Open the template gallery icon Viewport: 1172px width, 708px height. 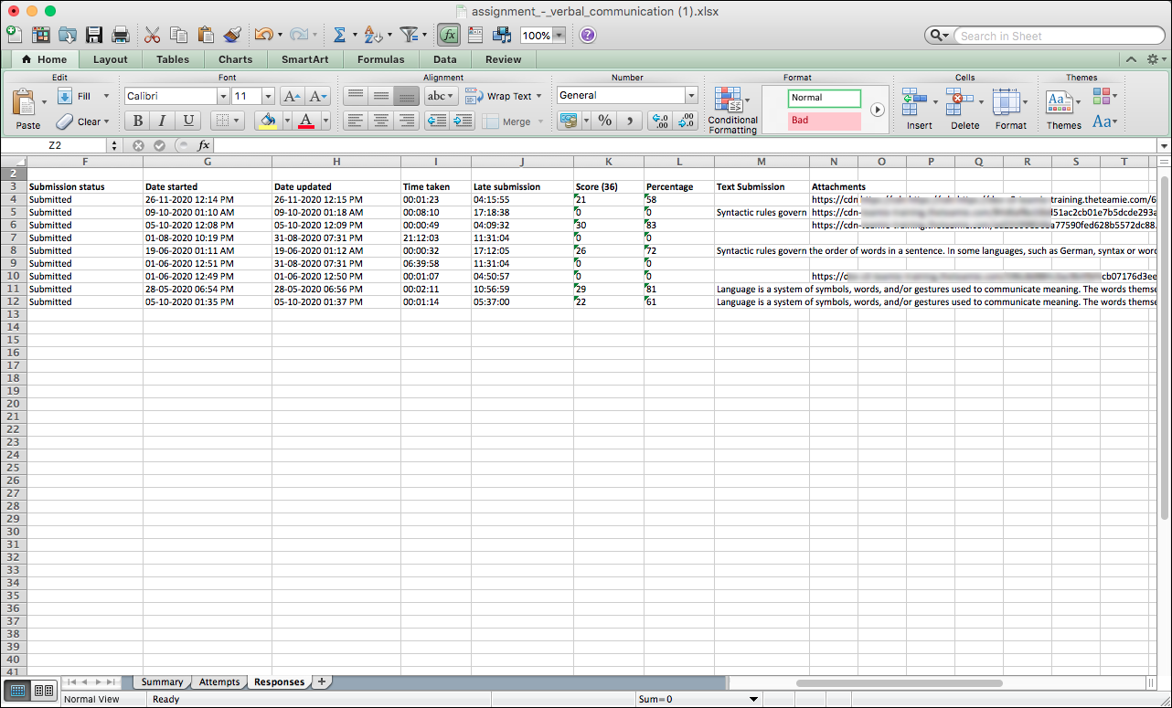(x=40, y=35)
